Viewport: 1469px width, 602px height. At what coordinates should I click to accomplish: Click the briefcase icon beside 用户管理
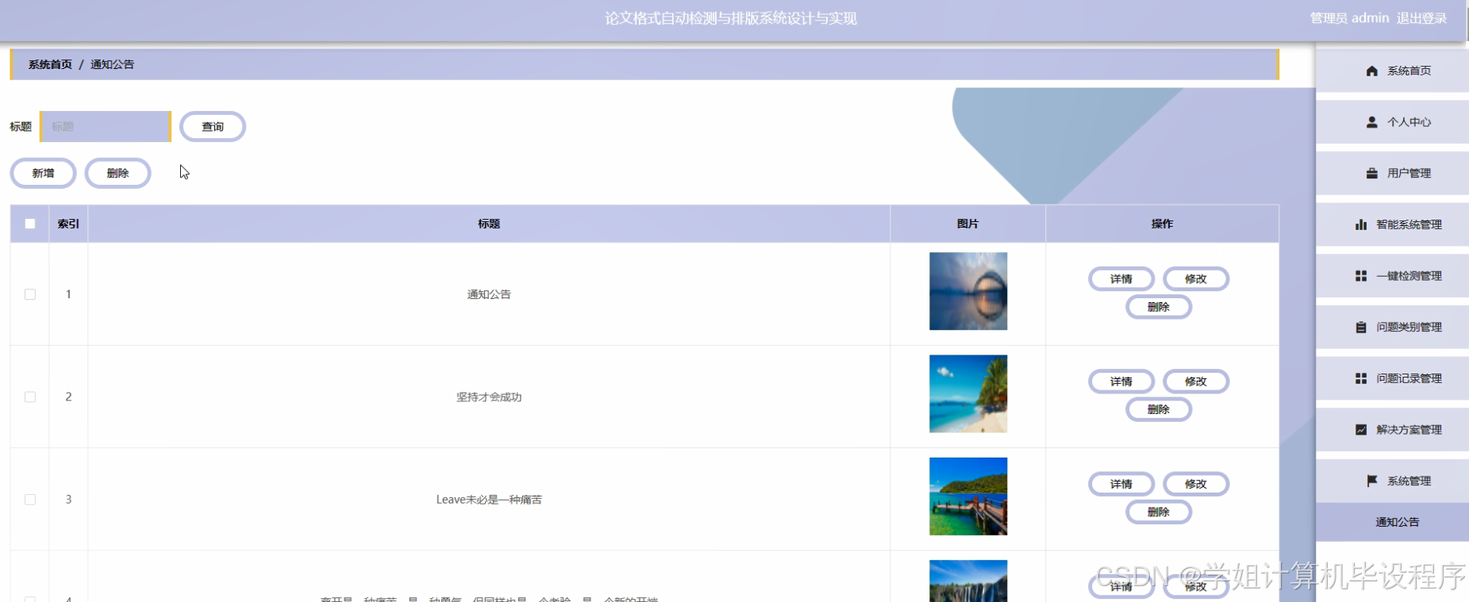click(1371, 173)
